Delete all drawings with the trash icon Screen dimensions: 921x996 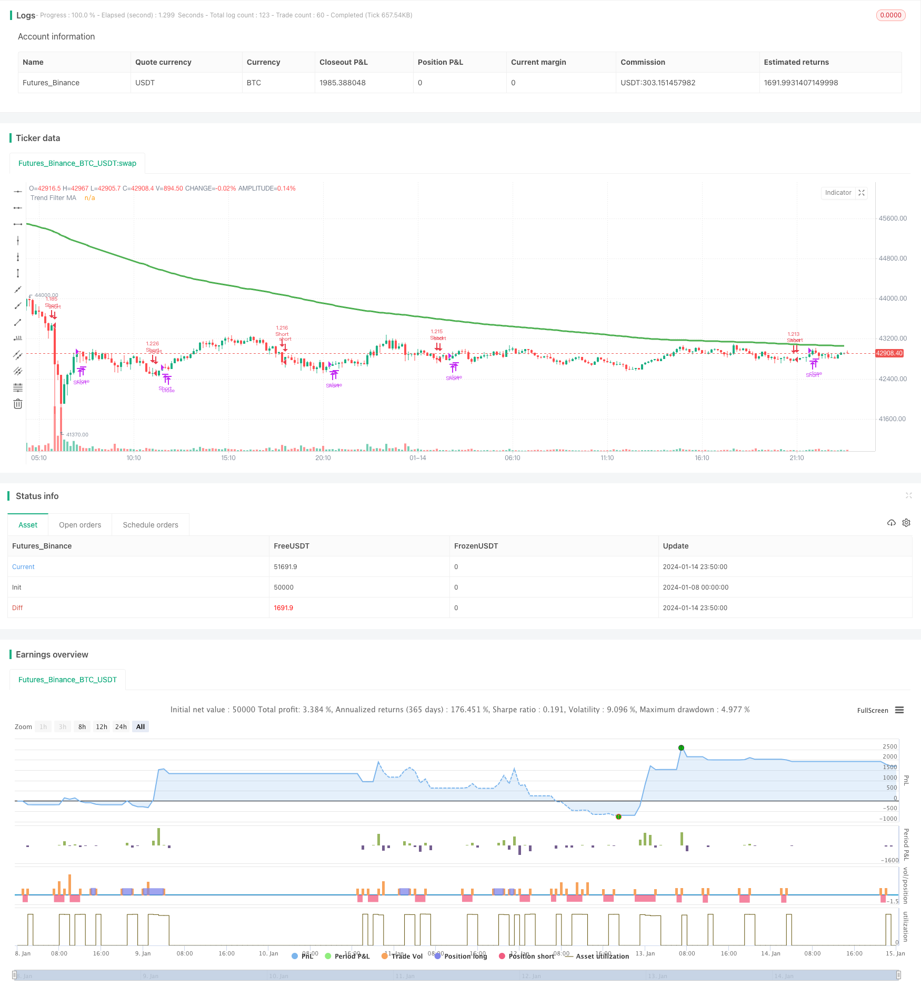[x=18, y=404]
